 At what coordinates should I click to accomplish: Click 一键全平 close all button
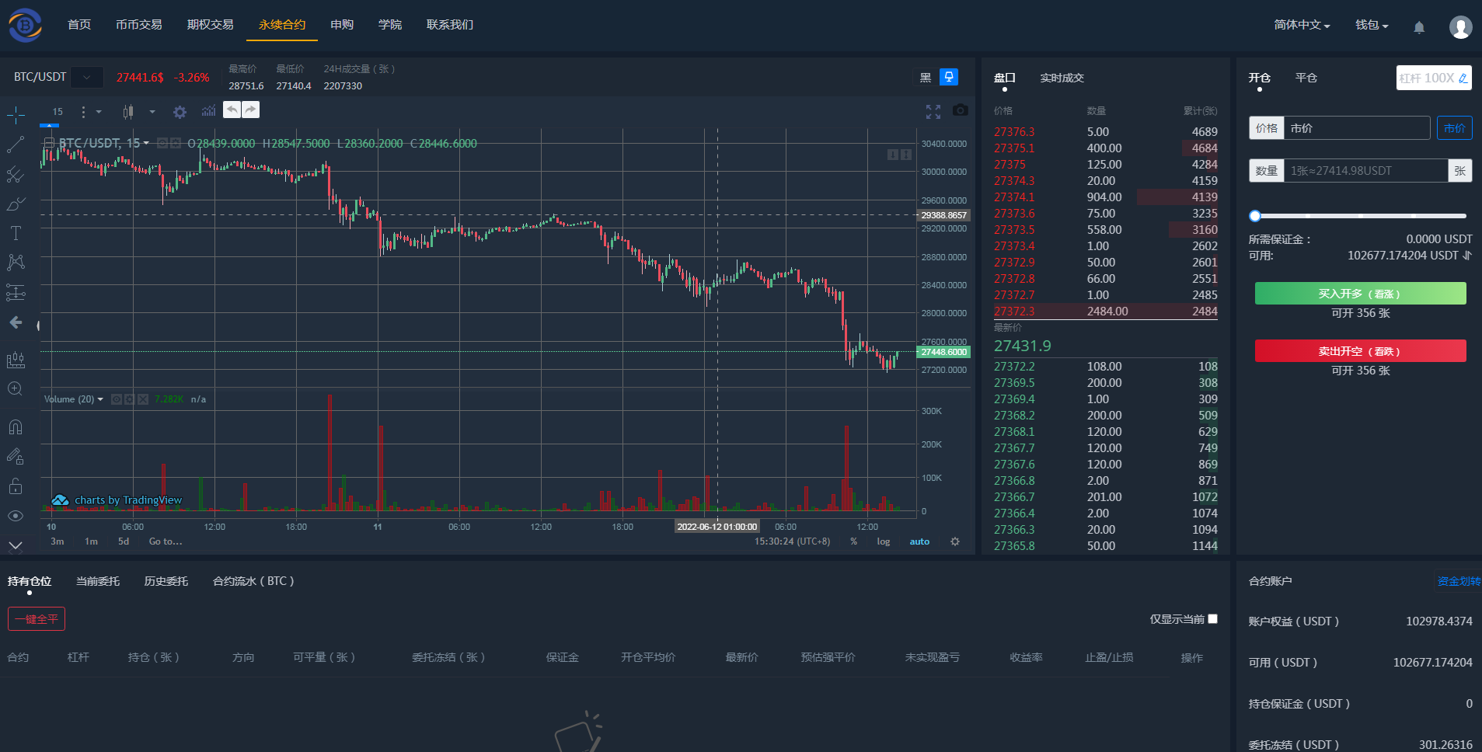click(37, 619)
